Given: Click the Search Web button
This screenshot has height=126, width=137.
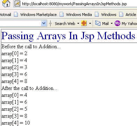Looking at the screenshot, I should pos(65,24).
